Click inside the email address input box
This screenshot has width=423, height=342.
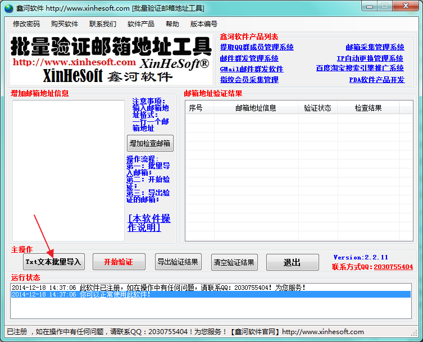pyautogui.click(x=69, y=171)
